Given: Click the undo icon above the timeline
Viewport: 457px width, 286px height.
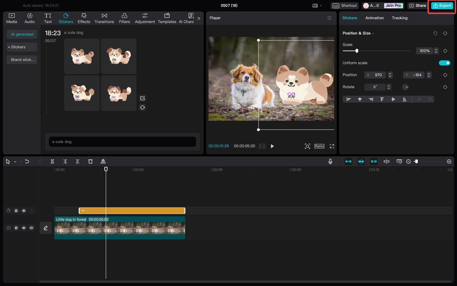Looking at the screenshot, I should click(x=27, y=161).
